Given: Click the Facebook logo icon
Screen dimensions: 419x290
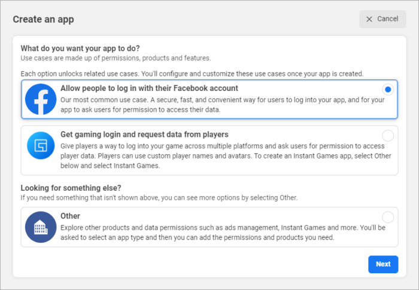Looking at the screenshot, I should (41, 99).
